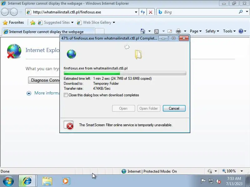Click Internet Explorer taskbar icon
Image resolution: width=250 pixels, height=187 pixels.
[x=27, y=181]
